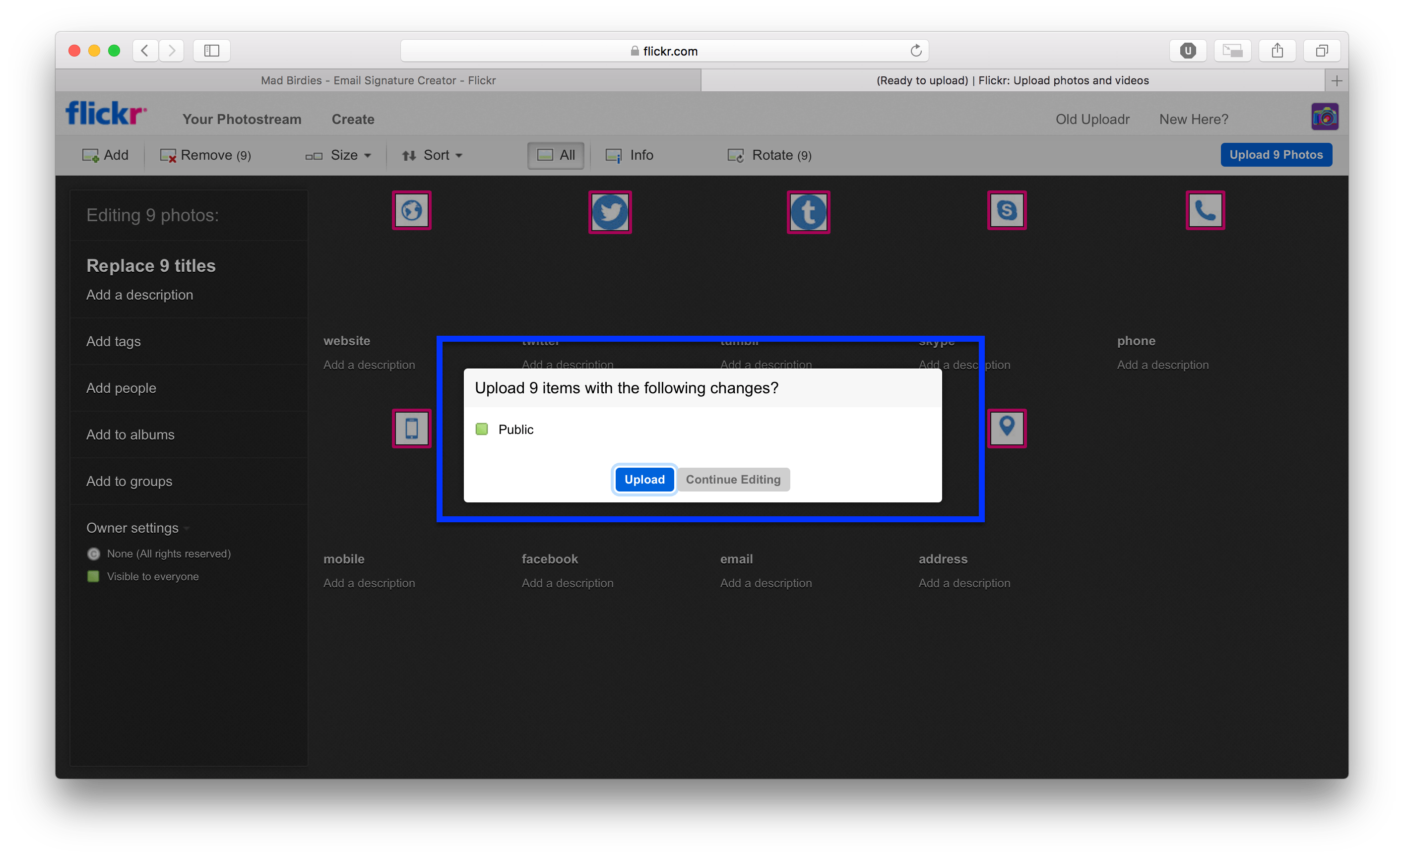Click the phone photo title
The height and width of the screenshot is (858, 1404).
pyautogui.click(x=1136, y=341)
